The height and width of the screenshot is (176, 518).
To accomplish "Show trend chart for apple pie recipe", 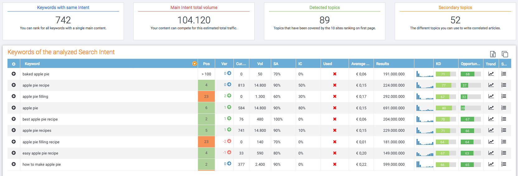I will (491, 85).
